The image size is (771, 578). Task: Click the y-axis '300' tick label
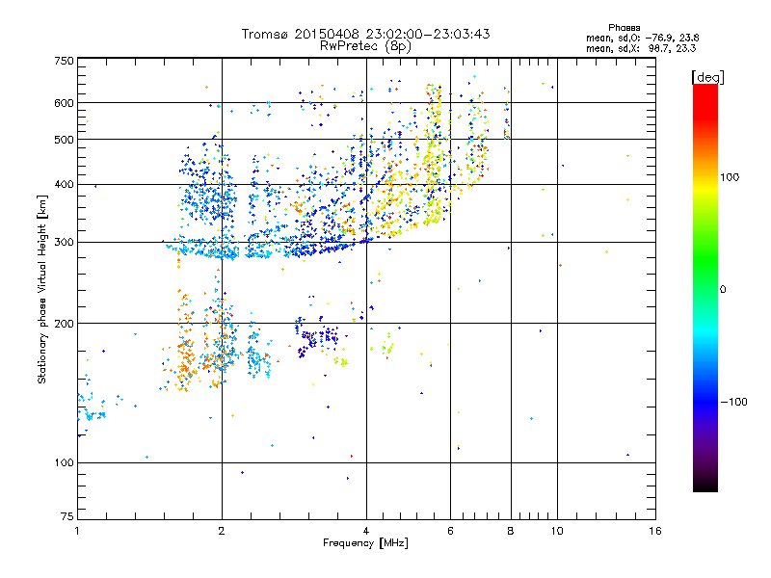65,242
